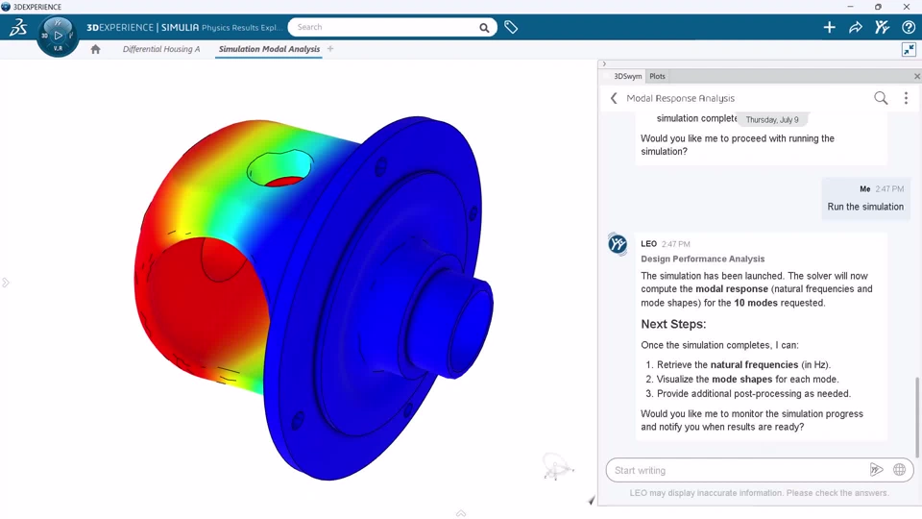Click the Start writing message field
Image resolution: width=922 pixels, height=519 pixels.
point(738,470)
